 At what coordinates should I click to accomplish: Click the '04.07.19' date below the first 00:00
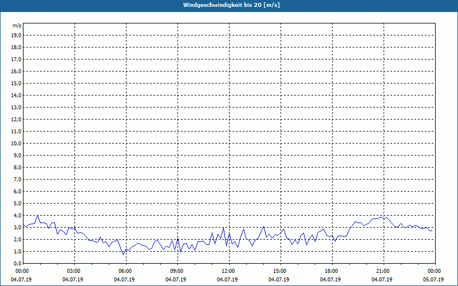[21, 280]
